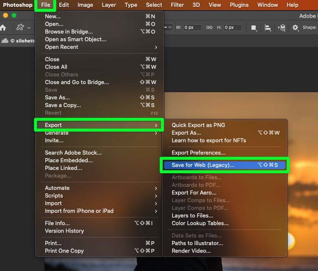This screenshot has width=318, height=271.
Task: Open the Filter menu
Action: (x=177, y=5)
